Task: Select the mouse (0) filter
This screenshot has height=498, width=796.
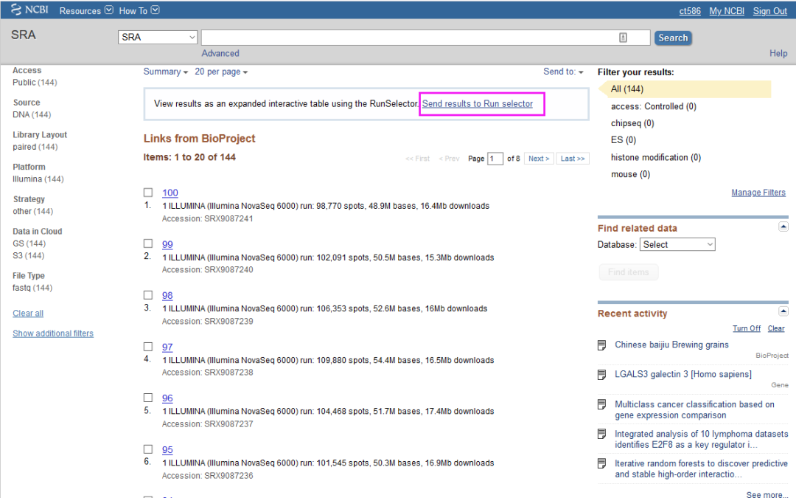Action: [630, 174]
